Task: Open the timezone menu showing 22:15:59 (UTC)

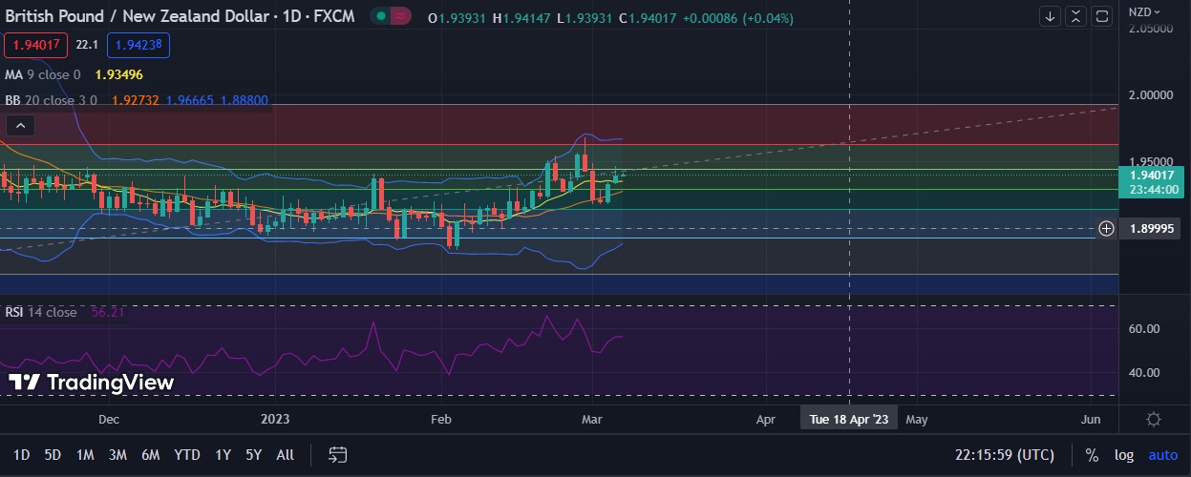Action: coord(1002,455)
